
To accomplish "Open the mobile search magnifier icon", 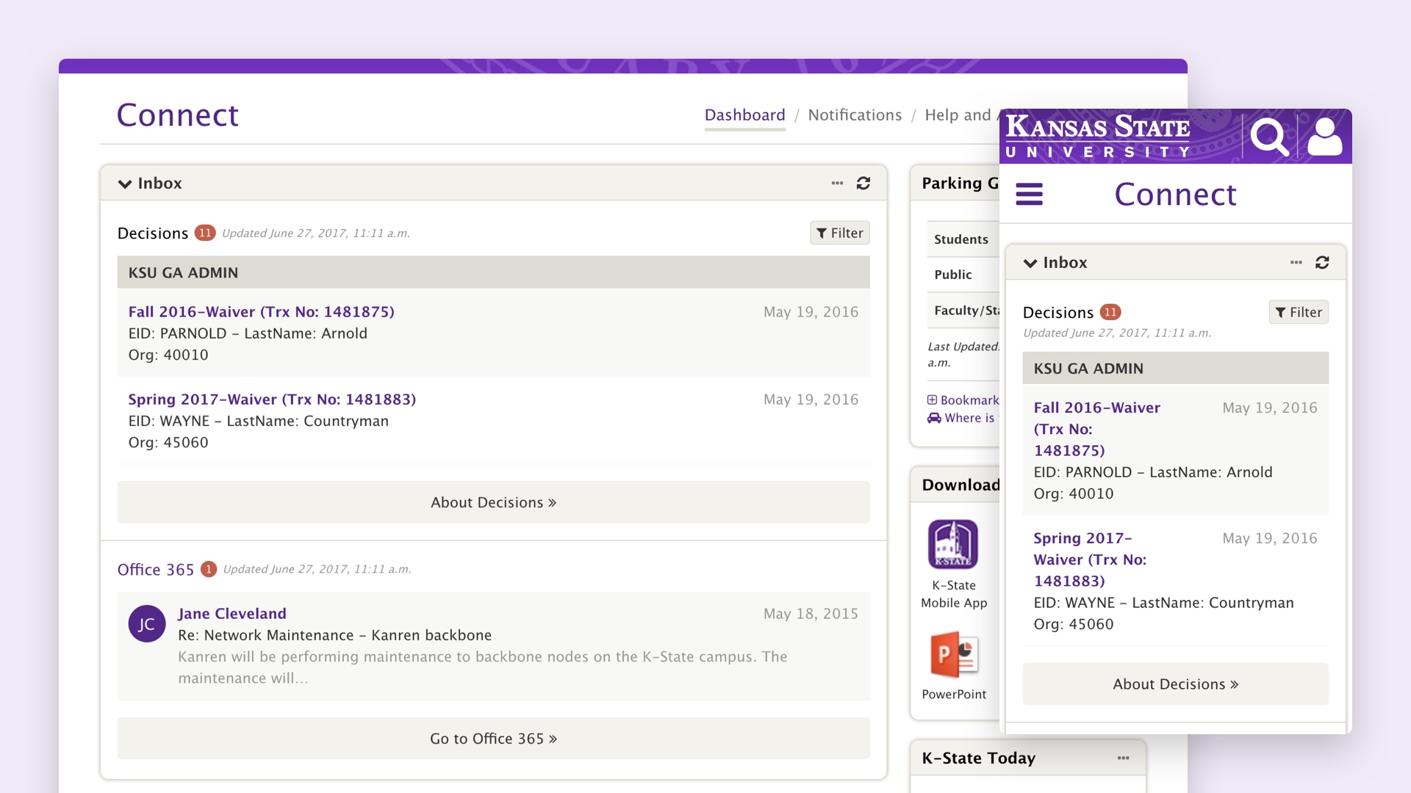I will click(x=1270, y=137).
